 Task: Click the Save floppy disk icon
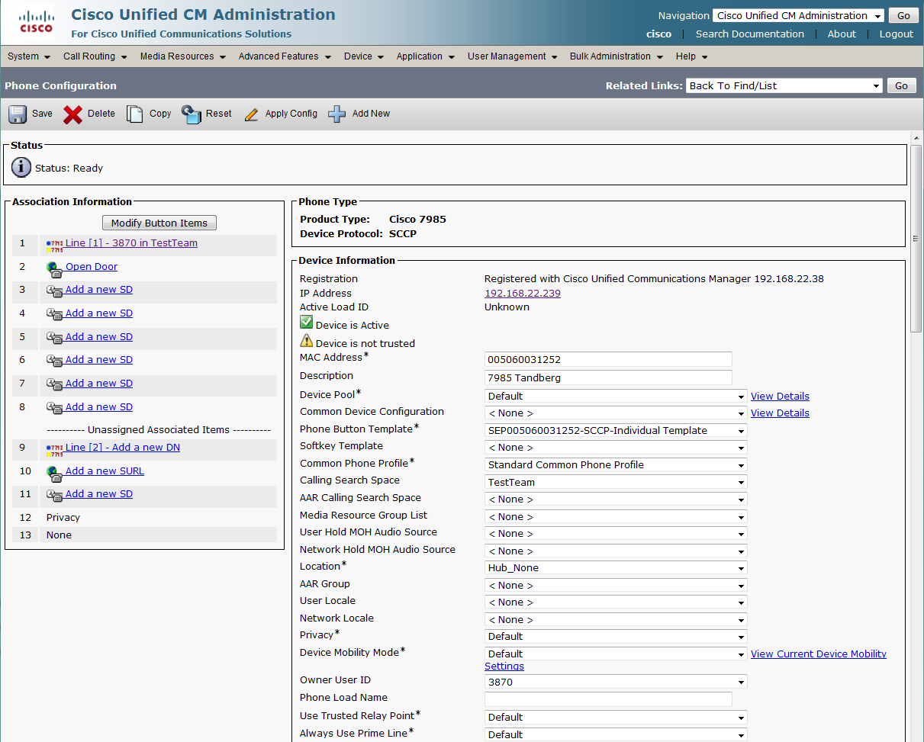click(x=18, y=114)
